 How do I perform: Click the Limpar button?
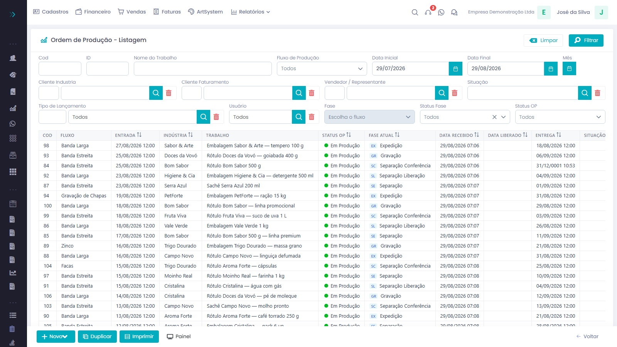pos(543,40)
